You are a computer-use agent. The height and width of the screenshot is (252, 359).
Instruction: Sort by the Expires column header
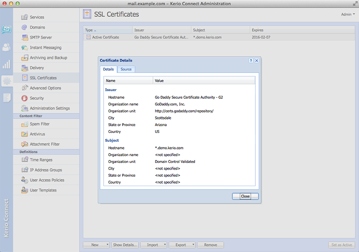point(258,30)
